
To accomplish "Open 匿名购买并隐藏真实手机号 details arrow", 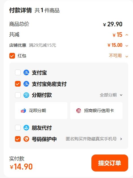I will [121, 139].
